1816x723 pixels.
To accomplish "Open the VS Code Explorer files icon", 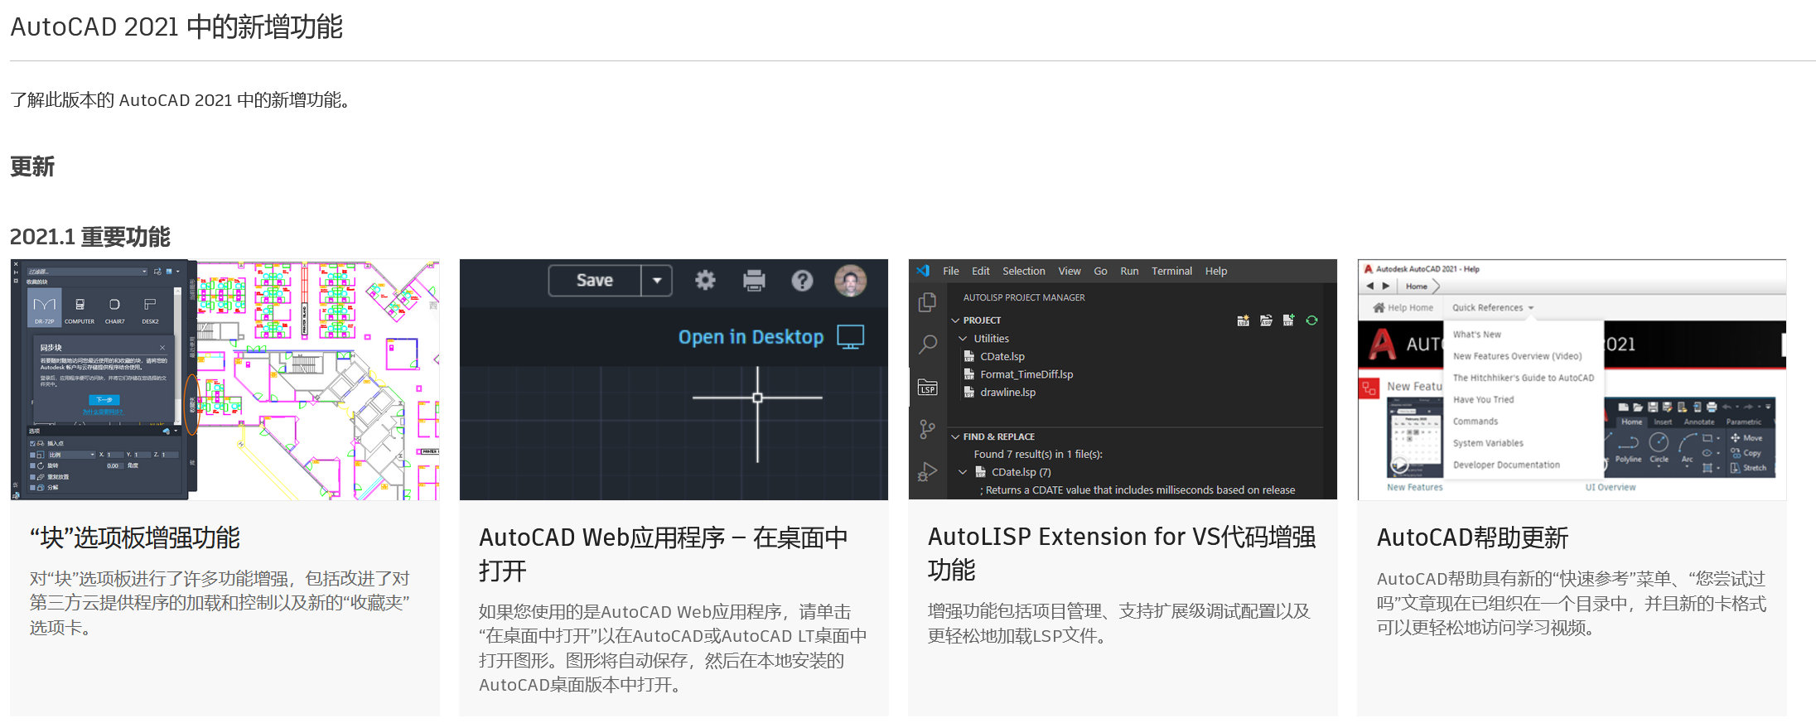I will (x=928, y=302).
